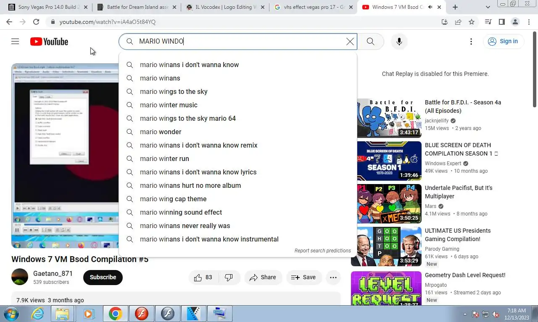Open YouTube settings three-dot menu

tap(471, 41)
